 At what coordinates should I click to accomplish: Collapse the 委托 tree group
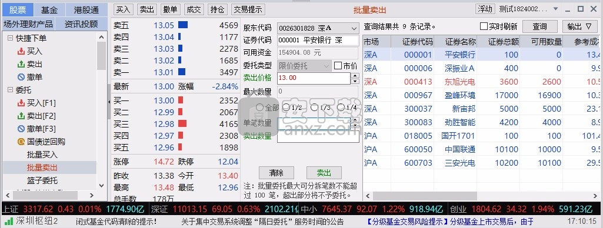coord(10,90)
